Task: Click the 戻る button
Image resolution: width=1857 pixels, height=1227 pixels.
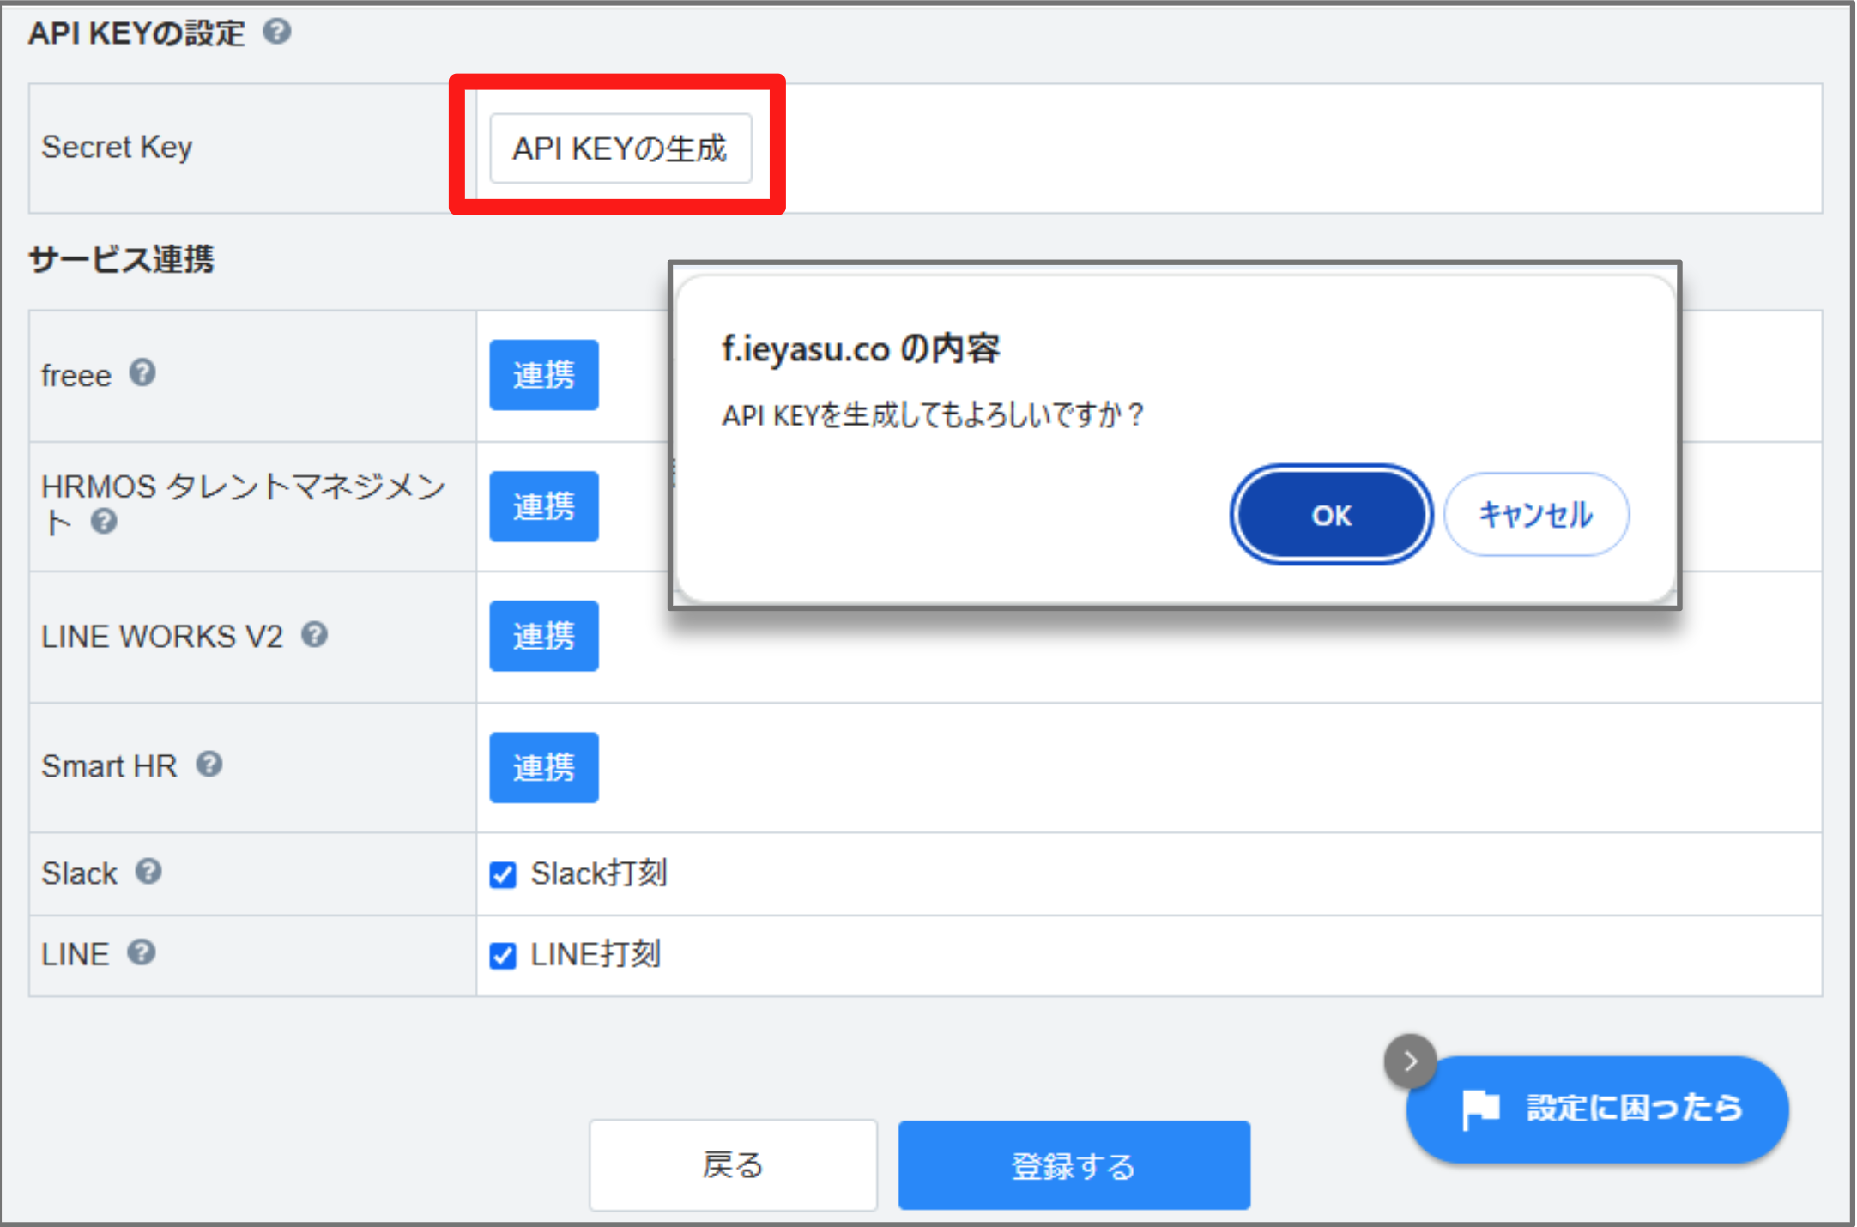Action: (x=733, y=1165)
